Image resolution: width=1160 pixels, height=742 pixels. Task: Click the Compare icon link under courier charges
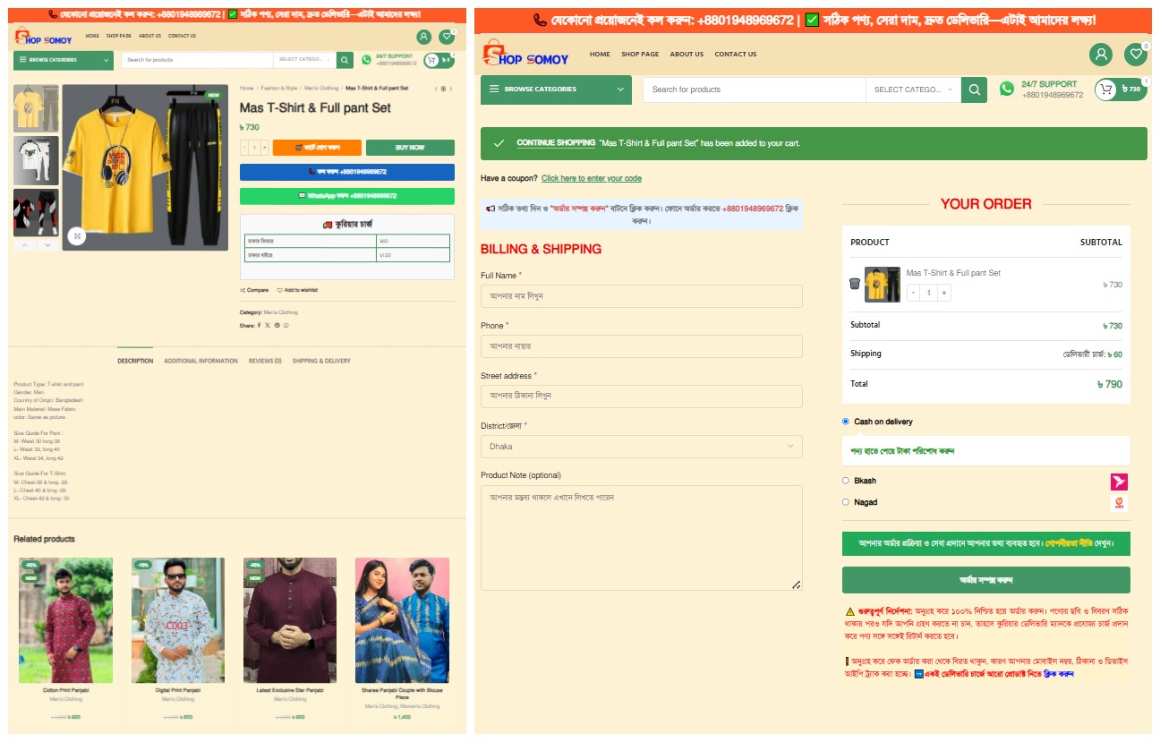pos(254,290)
